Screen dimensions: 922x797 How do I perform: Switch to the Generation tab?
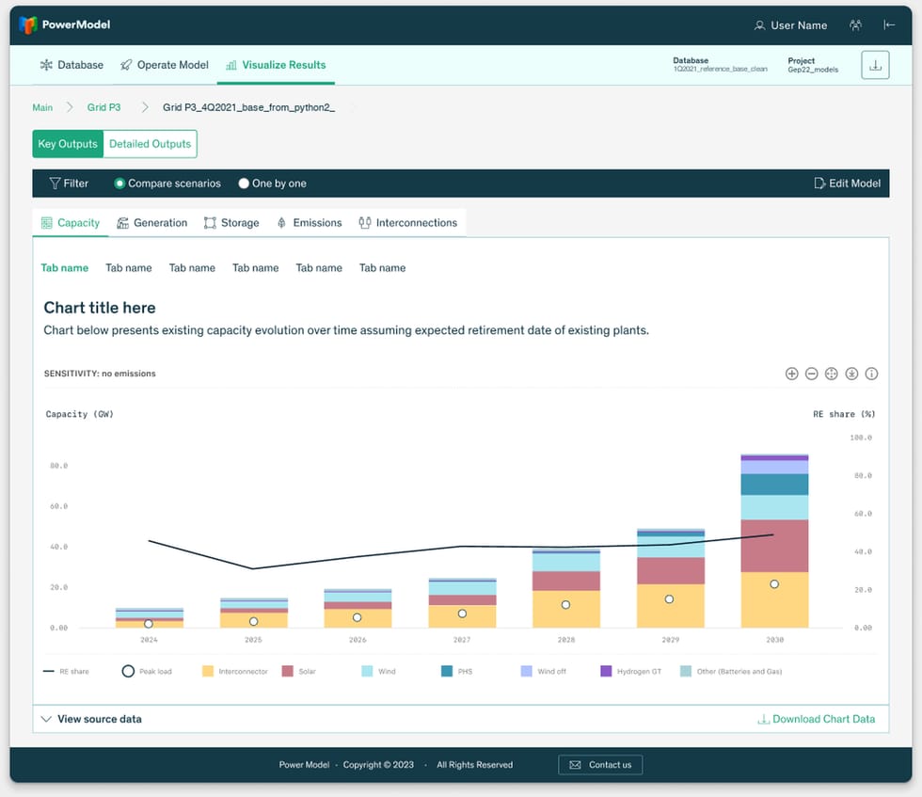[x=151, y=223]
